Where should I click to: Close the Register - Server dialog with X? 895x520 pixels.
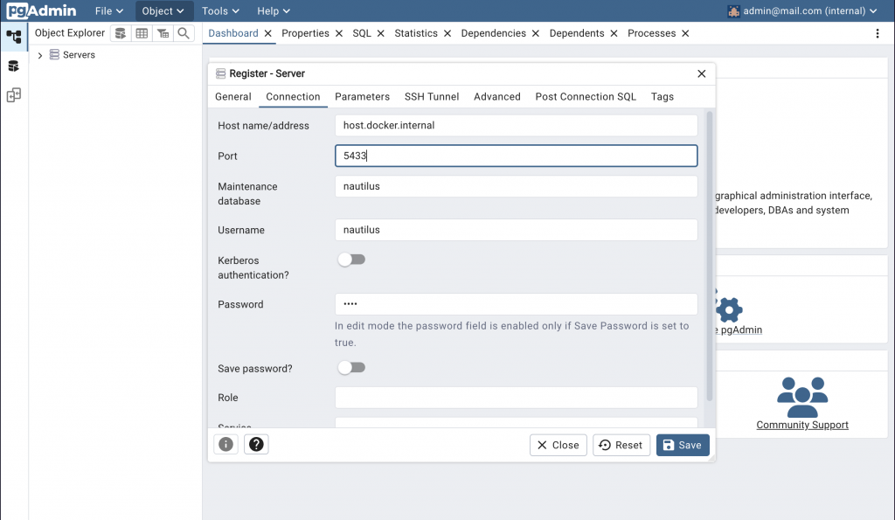click(x=702, y=73)
